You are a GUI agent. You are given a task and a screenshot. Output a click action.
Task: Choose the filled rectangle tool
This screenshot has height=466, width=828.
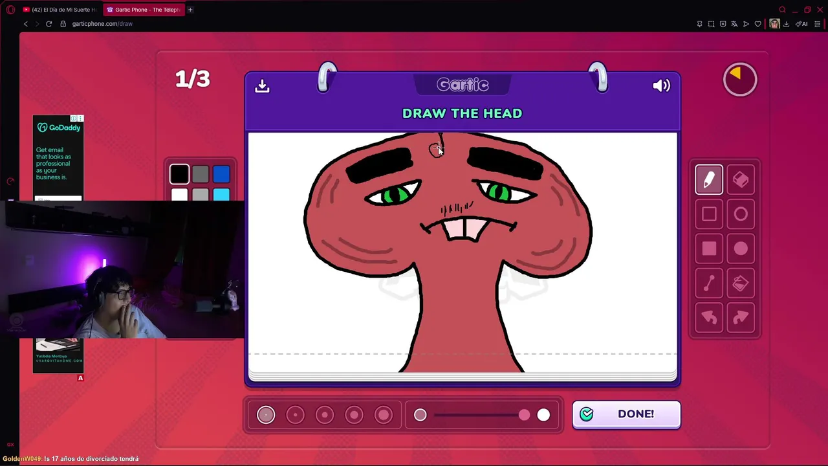709,249
